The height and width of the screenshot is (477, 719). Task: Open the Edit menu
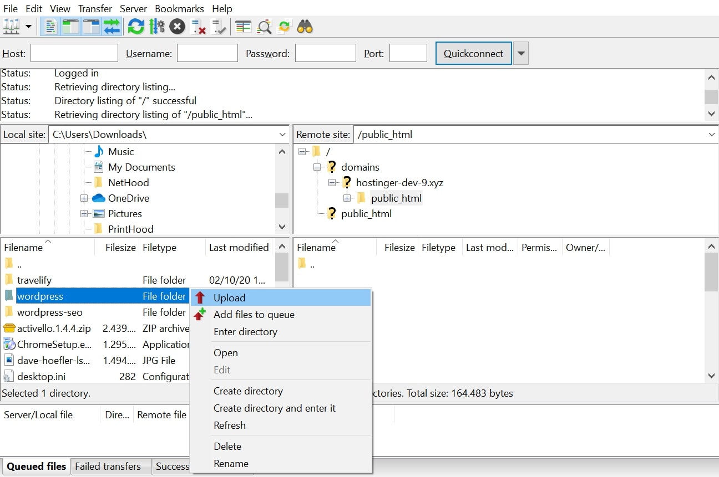click(x=34, y=8)
